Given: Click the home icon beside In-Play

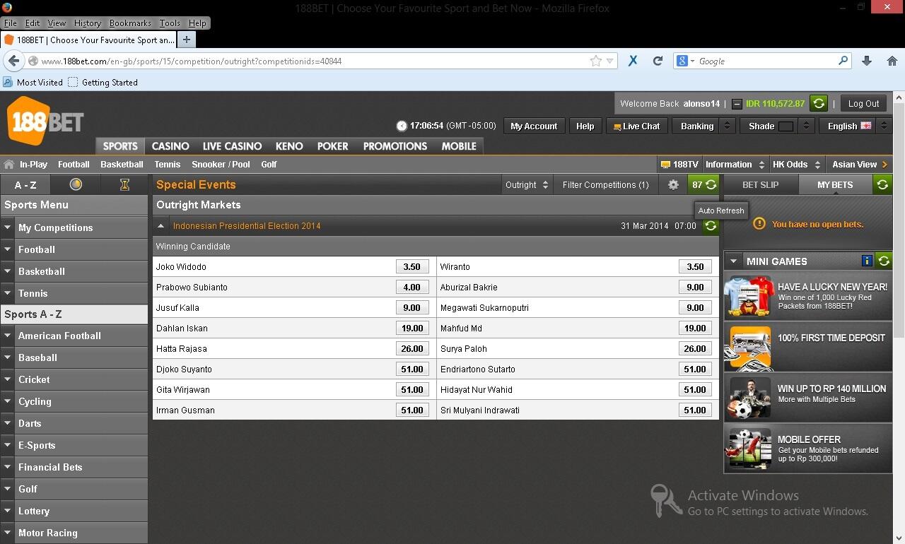Looking at the screenshot, I should [9, 164].
